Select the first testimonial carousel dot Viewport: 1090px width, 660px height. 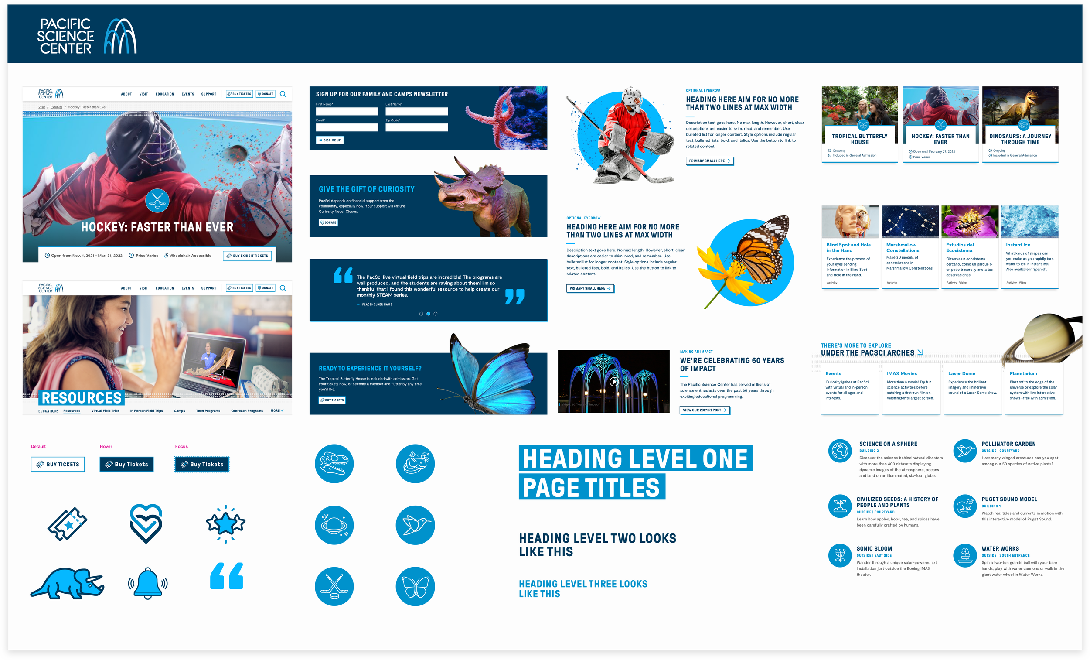point(421,314)
